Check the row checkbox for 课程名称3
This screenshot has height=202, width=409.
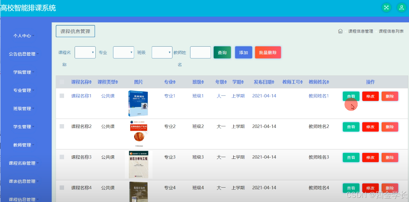62,157
